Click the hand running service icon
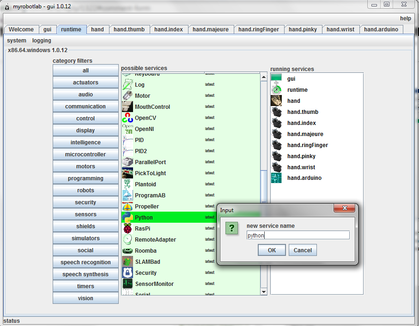419x326 pixels. pyautogui.click(x=276, y=101)
